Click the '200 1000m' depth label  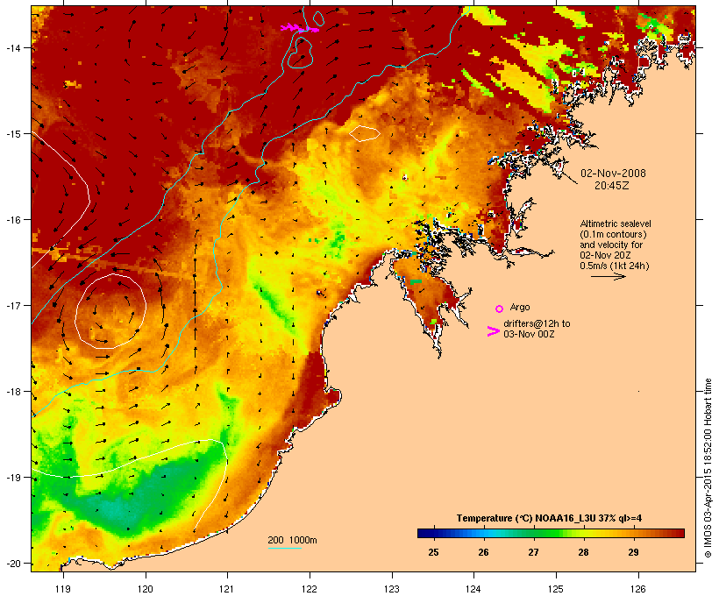click(292, 540)
